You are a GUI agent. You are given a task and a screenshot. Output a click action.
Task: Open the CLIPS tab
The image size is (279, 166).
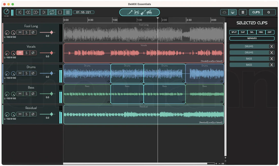coord(256,12)
